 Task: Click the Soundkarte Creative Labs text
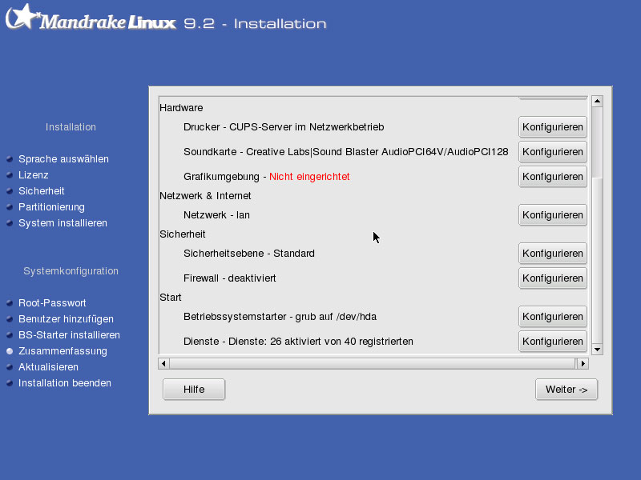point(345,152)
